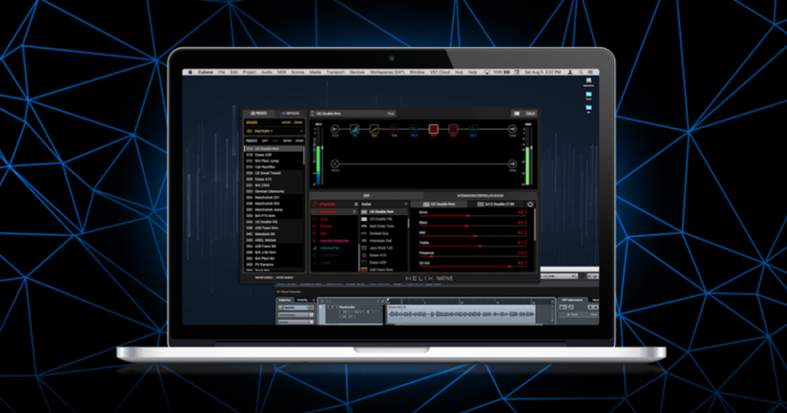Viewport: 787px width, 413px height.
Task: Select the last blue modulation block
Action: point(473,129)
